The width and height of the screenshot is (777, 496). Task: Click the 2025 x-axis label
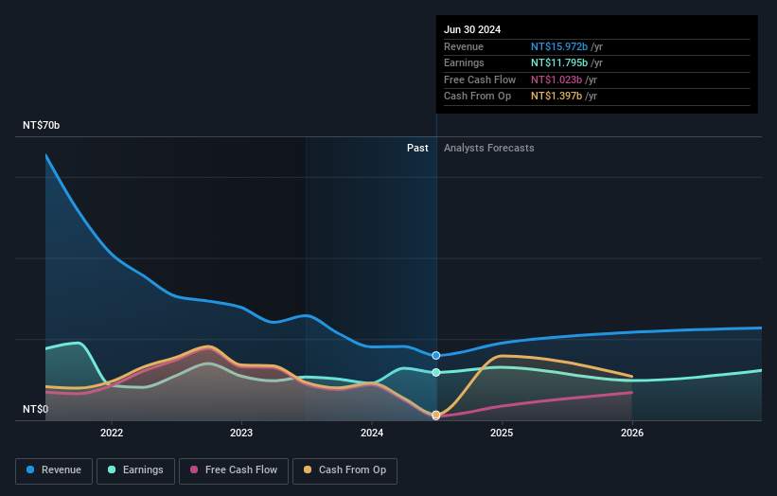pyautogui.click(x=502, y=433)
